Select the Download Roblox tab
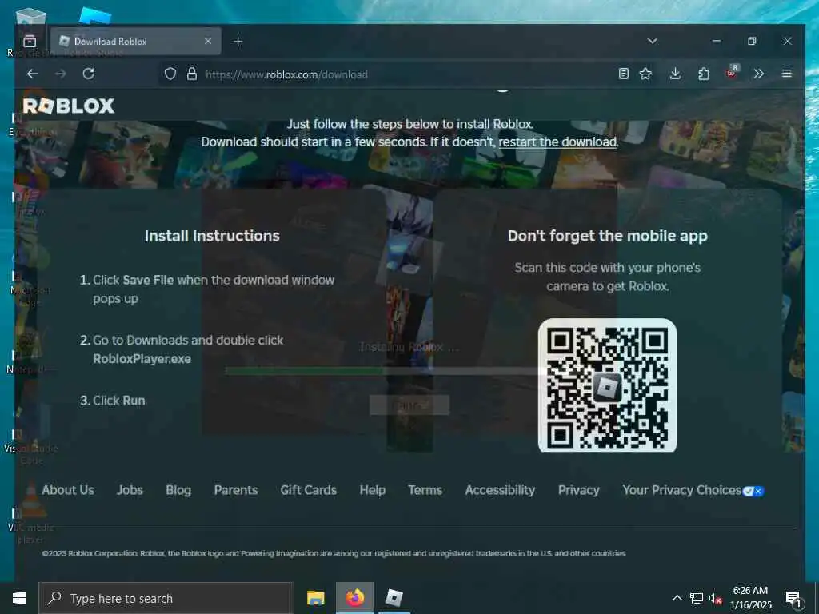The height and width of the screenshot is (614, 819). point(136,42)
